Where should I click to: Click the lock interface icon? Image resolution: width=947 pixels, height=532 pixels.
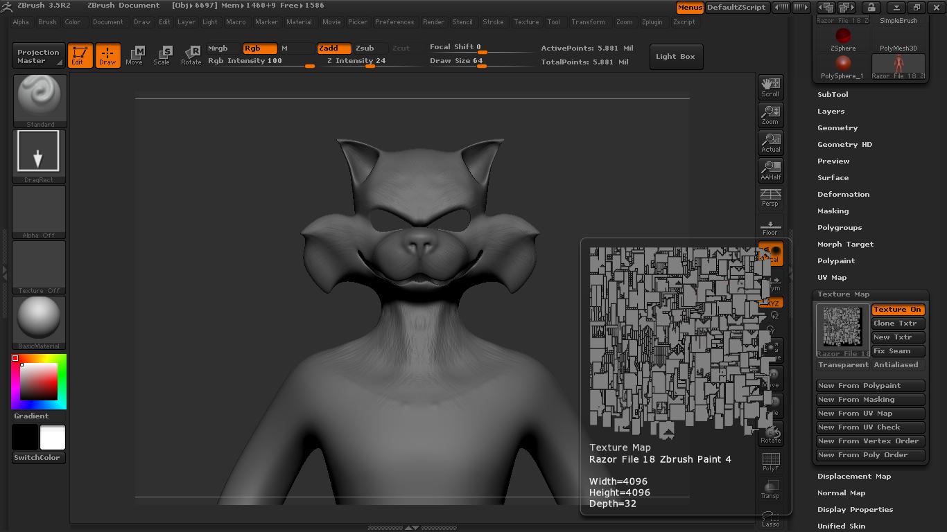[871, 7]
